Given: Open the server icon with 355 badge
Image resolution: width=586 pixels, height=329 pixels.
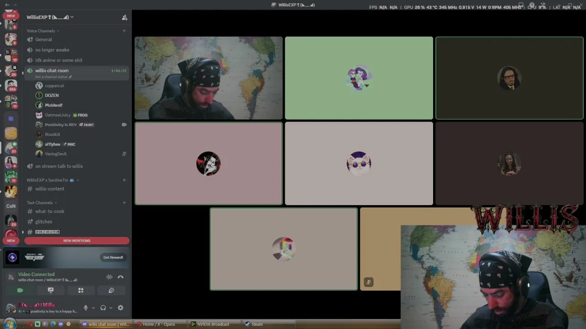Looking at the screenshot, I should point(11,85).
